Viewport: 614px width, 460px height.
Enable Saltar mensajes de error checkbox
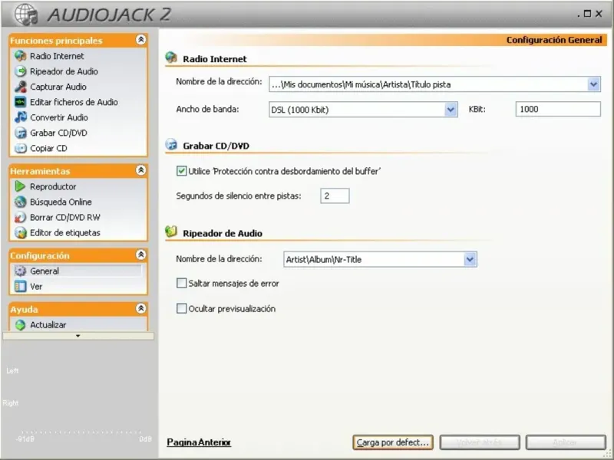(181, 283)
